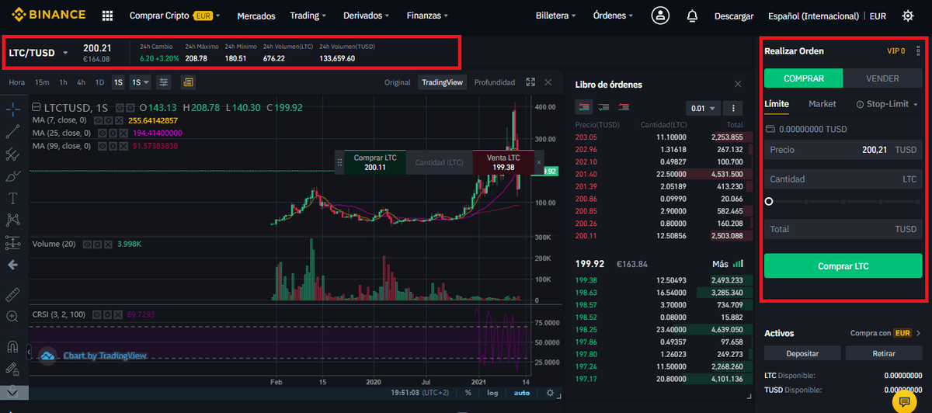Select the text annotation tool
Image resolution: width=932 pixels, height=413 pixels.
click(12, 198)
